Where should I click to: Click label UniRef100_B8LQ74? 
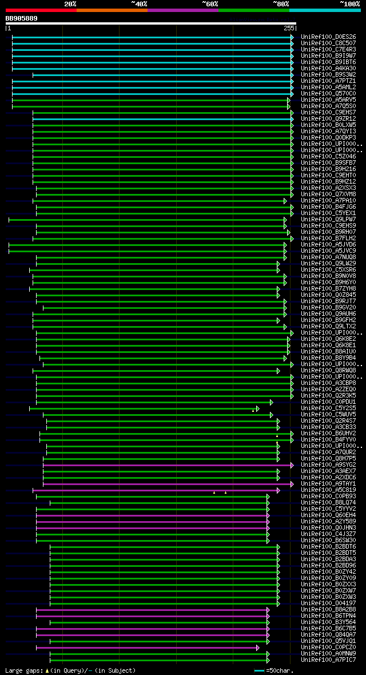[328, 502]
